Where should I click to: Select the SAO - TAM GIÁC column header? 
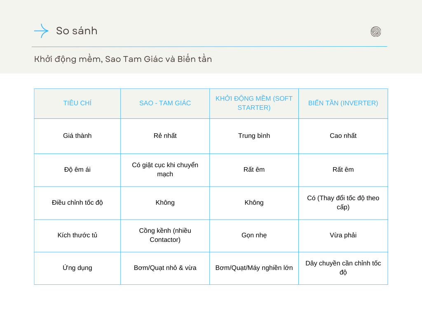(165, 103)
